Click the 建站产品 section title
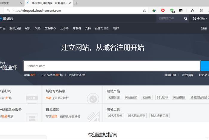Screen dimensions: 209x140 pos(113,91)
